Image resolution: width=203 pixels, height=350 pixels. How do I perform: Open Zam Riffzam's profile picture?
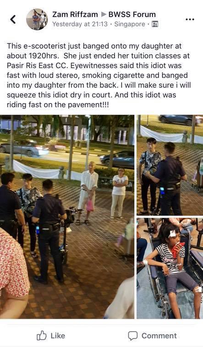coord(37,19)
